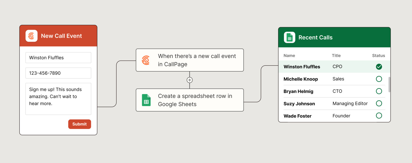The width and height of the screenshot is (412, 163).
Task: Click the name field containing Winston Fluffles
Action: (x=58, y=58)
